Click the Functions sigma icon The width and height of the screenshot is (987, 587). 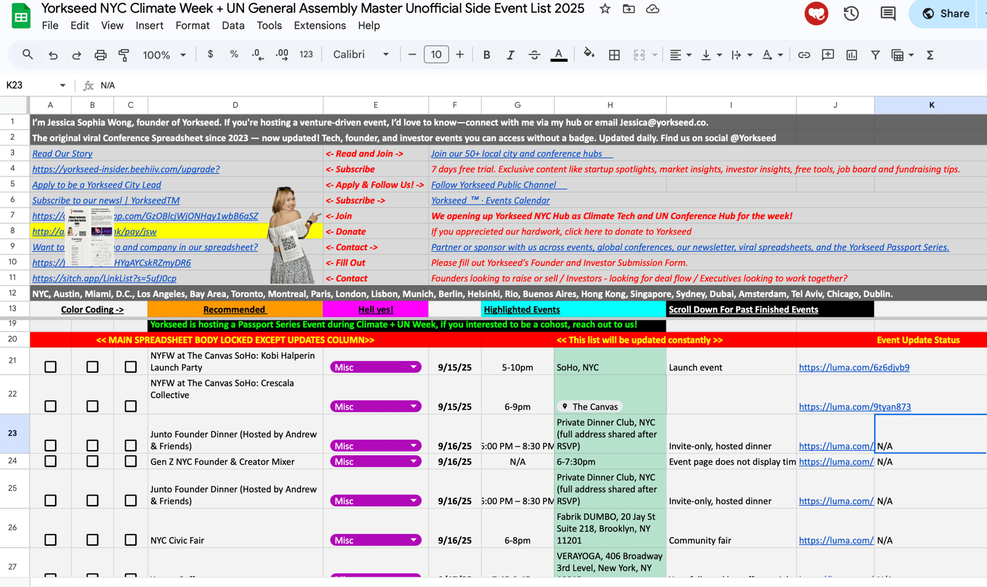coord(930,55)
